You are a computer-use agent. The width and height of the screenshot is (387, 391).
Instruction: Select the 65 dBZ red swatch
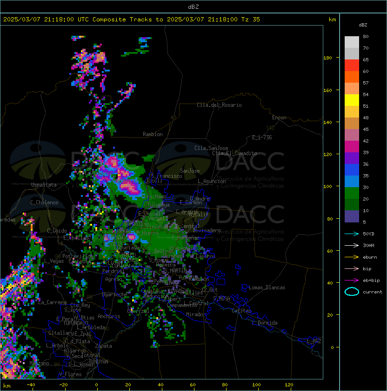click(x=352, y=65)
